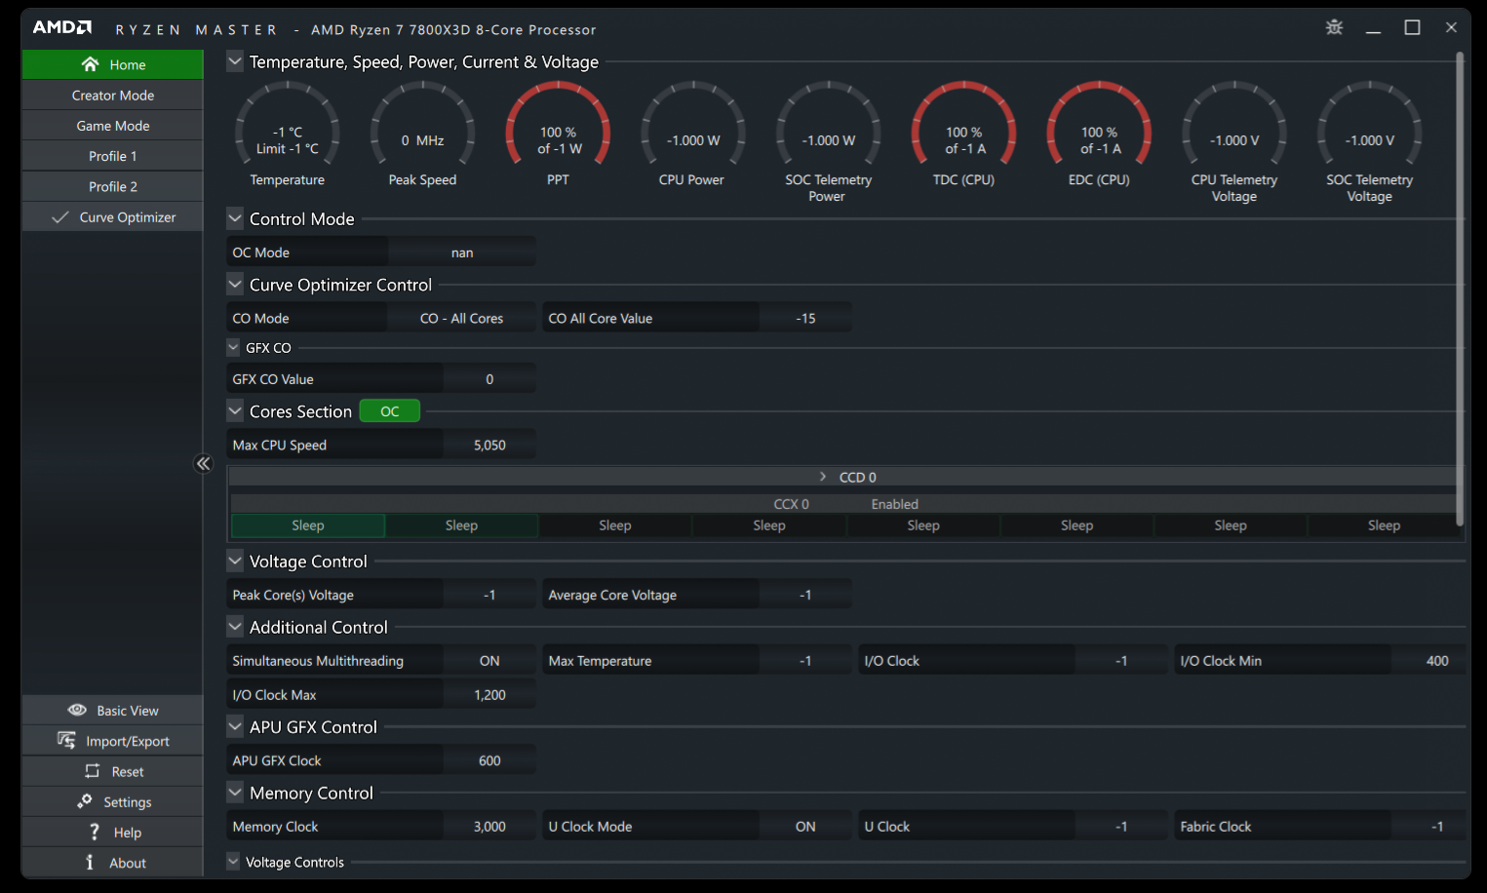Click the Memory Clock value 3,000
The height and width of the screenshot is (893, 1487).
(489, 827)
